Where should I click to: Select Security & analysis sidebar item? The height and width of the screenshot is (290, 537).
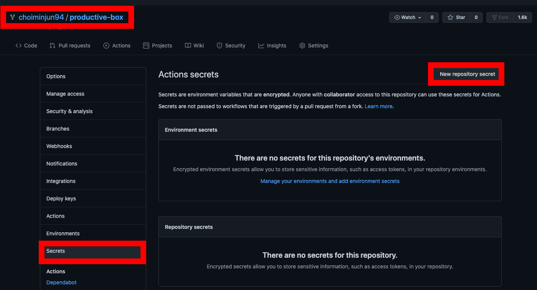[93, 111]
